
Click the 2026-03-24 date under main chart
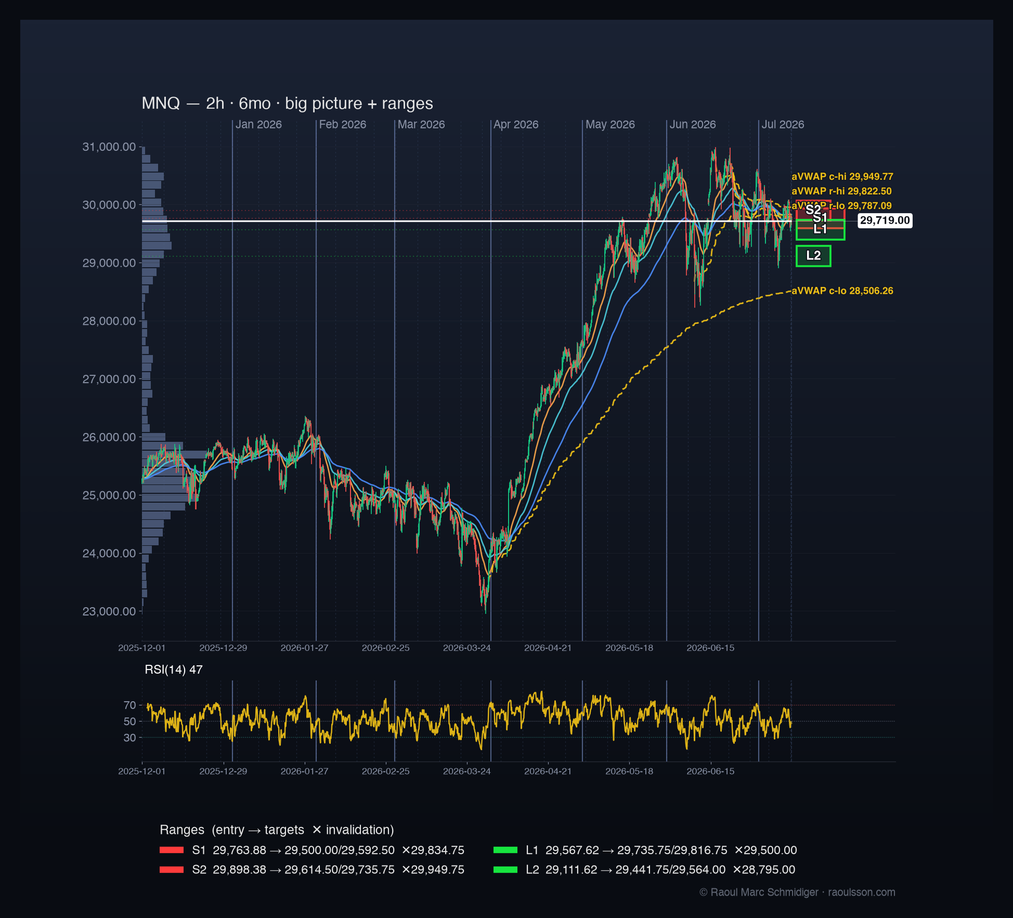pos(466,648)
